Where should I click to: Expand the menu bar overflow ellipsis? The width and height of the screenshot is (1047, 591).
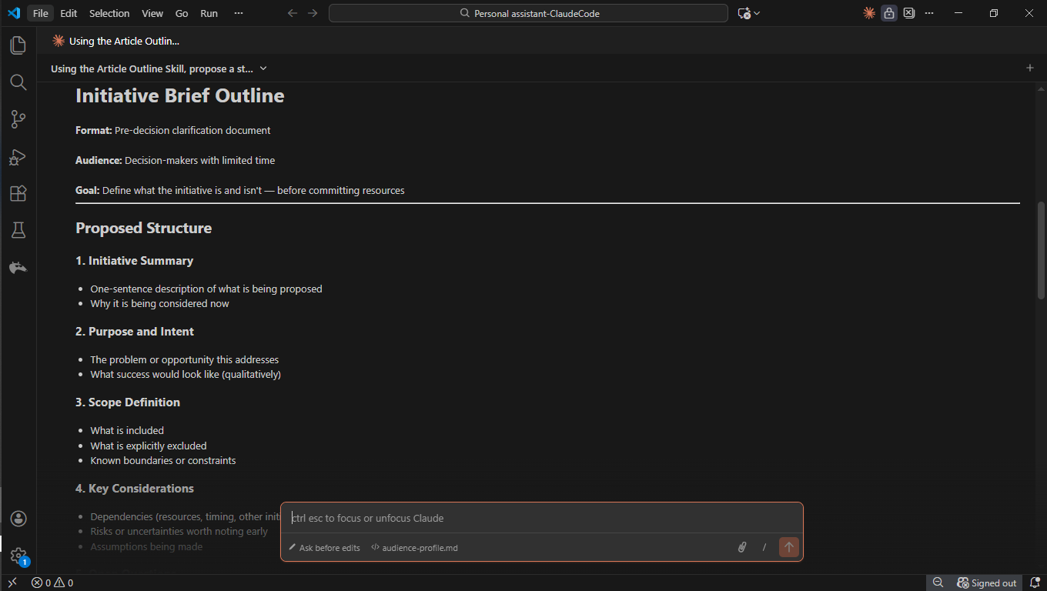(x=239, y=13)
